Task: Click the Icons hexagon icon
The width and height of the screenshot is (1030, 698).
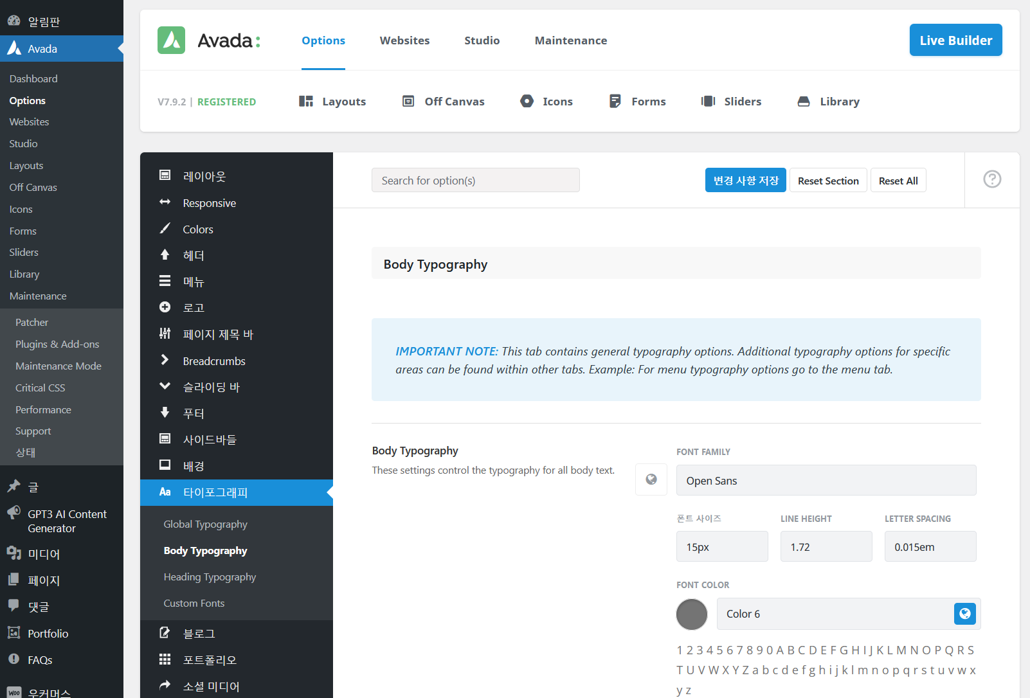Action: (x=527, y=101)
